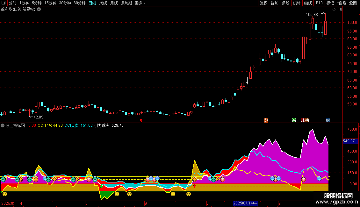Click the 42.09 low price label
This screenshot has height=207, width=360.
click(38, 117)
